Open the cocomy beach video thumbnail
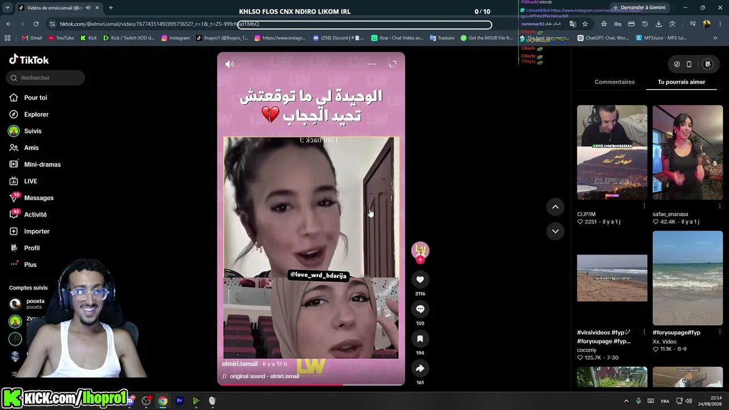Image resolution: width=729 pixels, height=410 pixels. click(x=612, y=278)
